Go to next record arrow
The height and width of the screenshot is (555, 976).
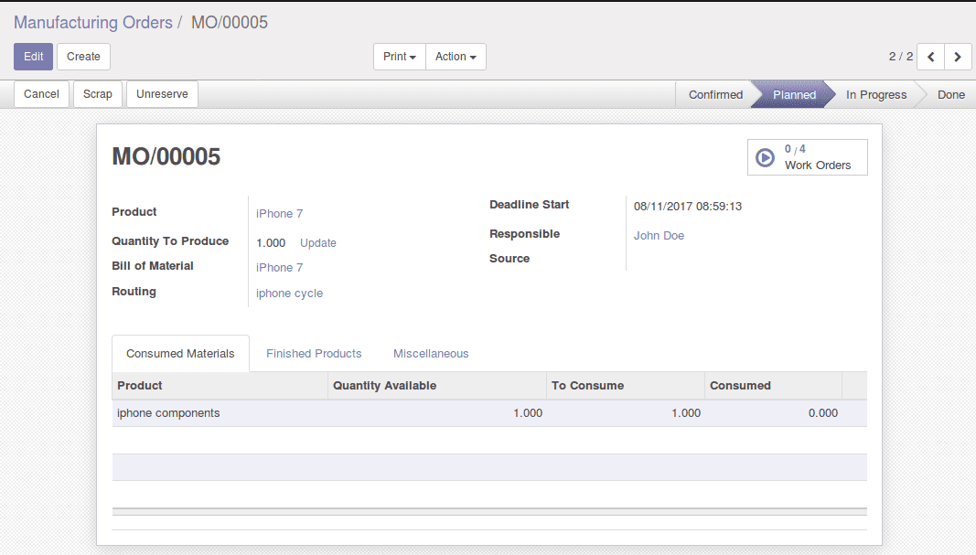[x=958, y=57]
